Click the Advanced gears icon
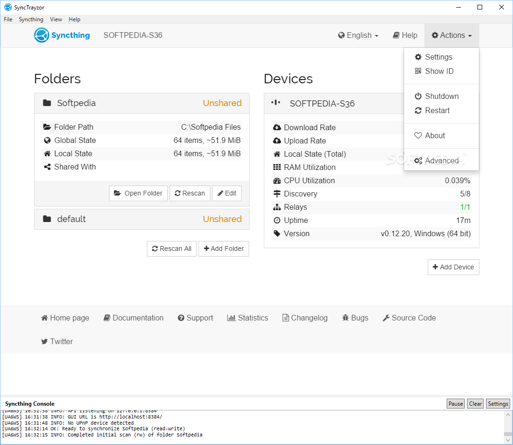This screenshot has height=445, width=513. coord(418,160)
